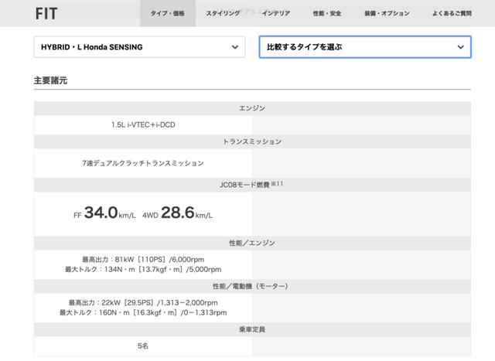Click the 乗車定員 row header
Viewport: 495px width, 361px height.
click(252, 329)
